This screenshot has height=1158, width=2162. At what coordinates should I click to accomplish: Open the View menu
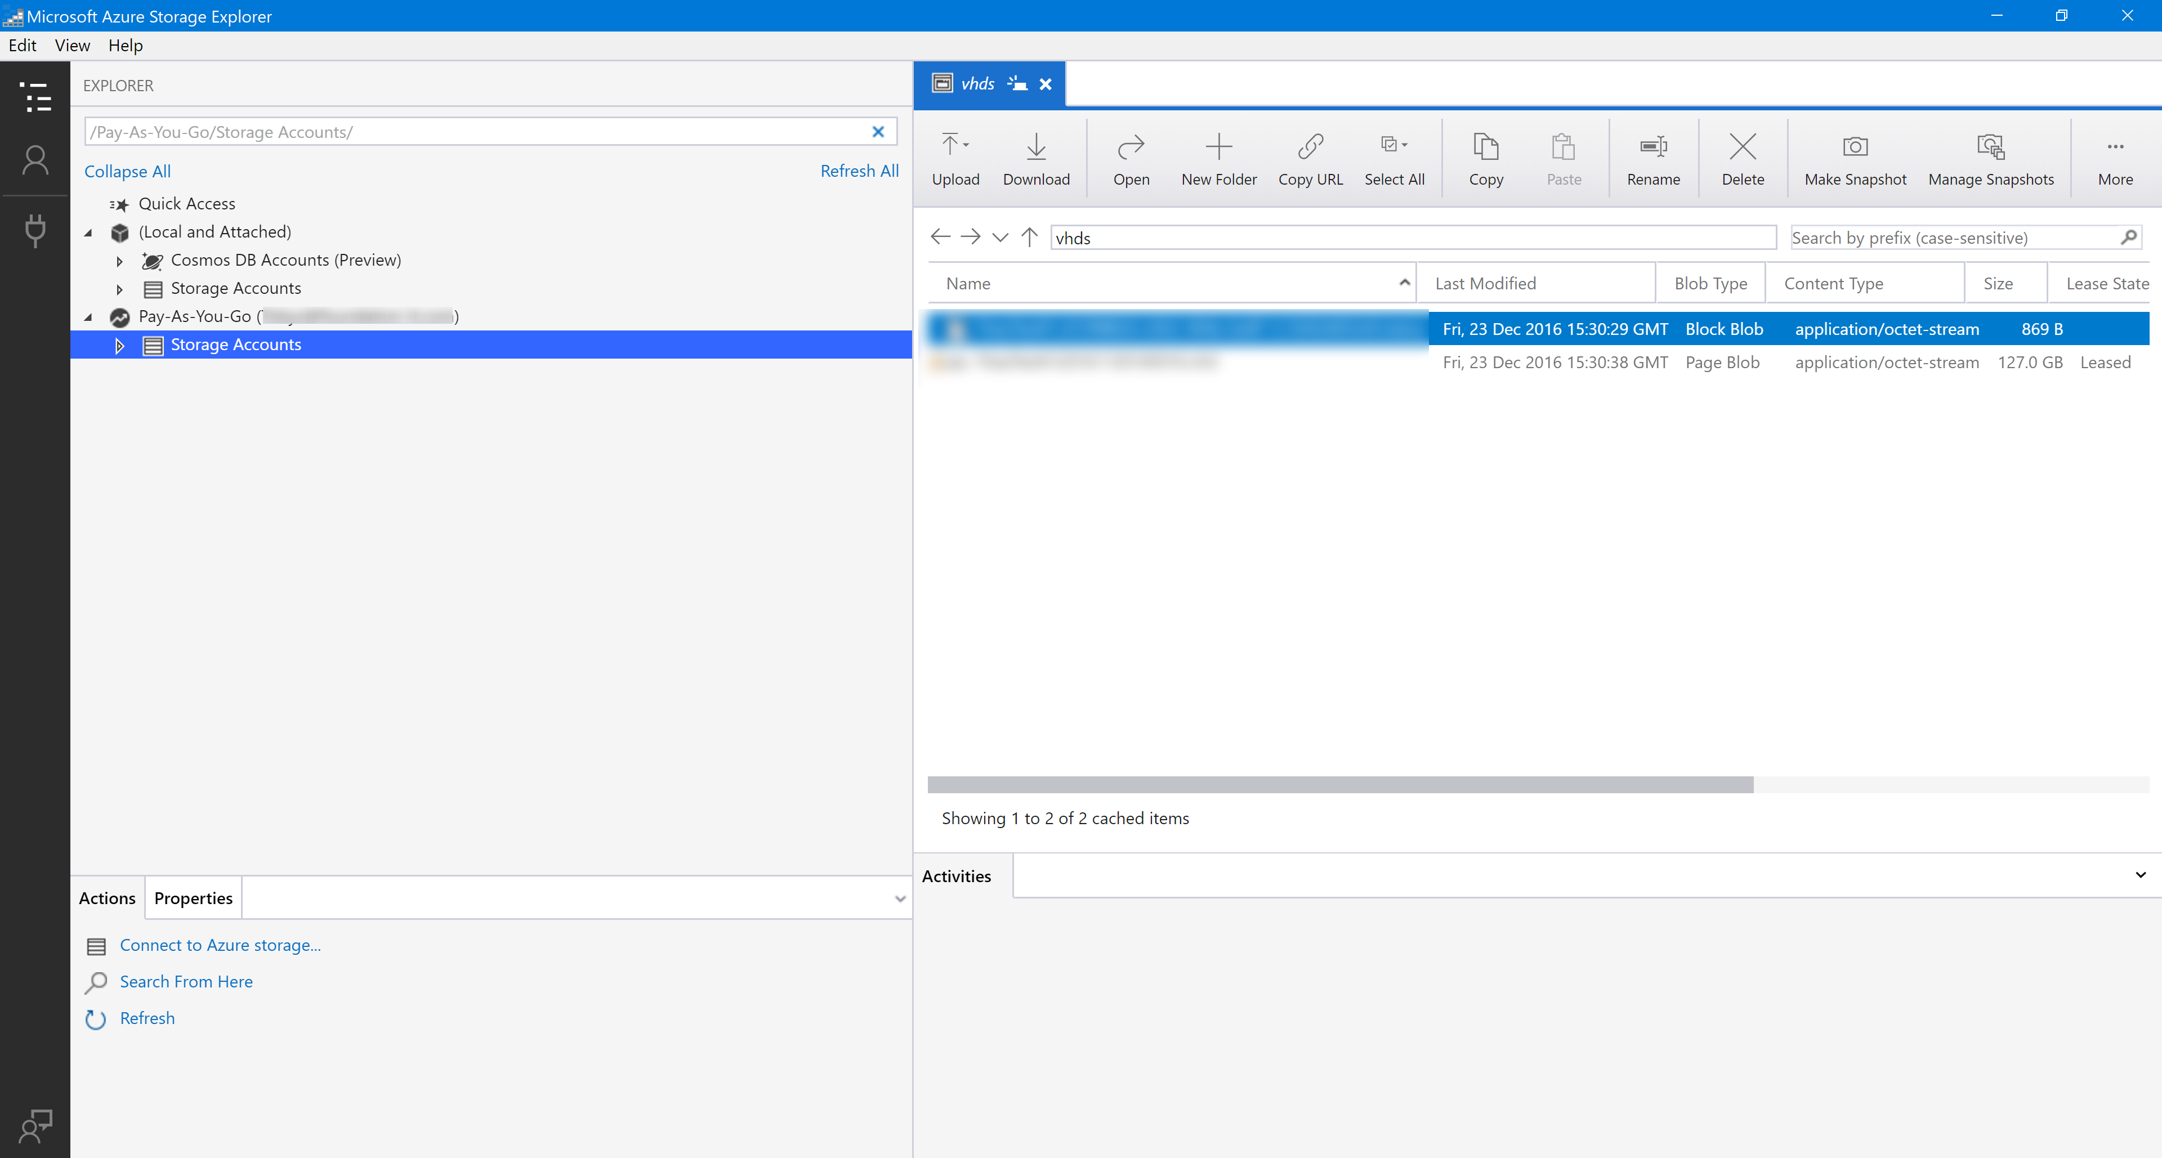point(72,45)
